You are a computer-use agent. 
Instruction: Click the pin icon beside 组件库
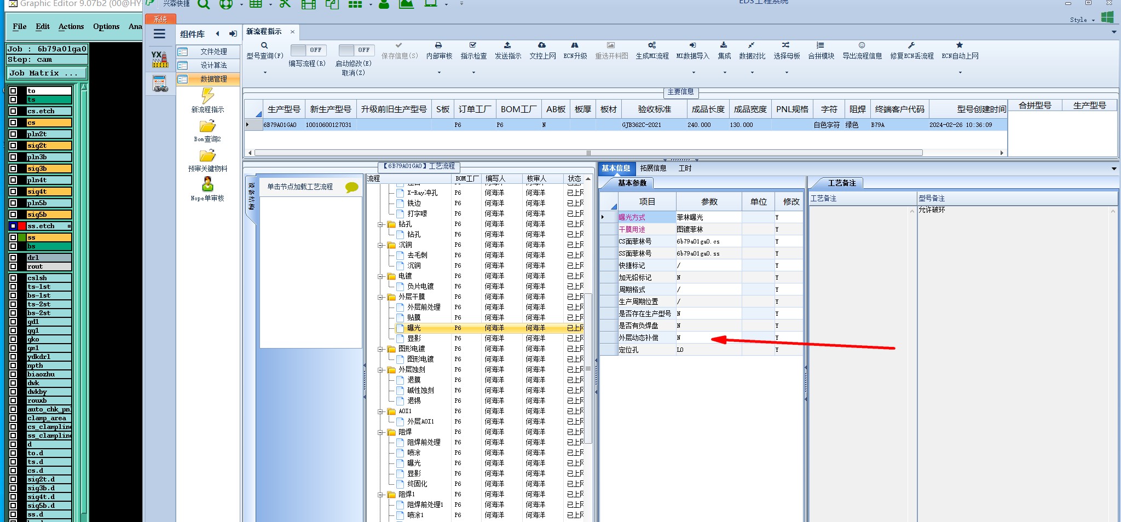pyautogui.click(x=233, y=34)
